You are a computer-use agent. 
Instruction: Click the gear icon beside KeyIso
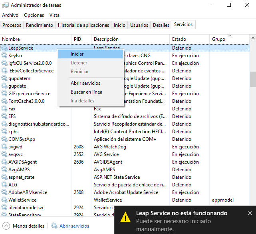(4, 56)
